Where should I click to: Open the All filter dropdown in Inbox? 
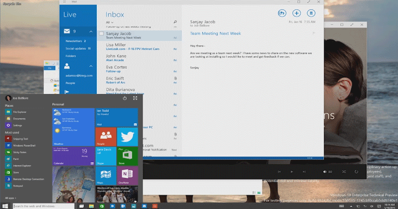109,22
